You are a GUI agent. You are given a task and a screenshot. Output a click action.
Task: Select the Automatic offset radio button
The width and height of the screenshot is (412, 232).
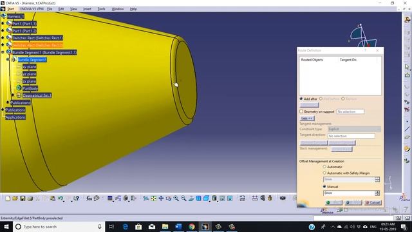(x=324, y=166)
